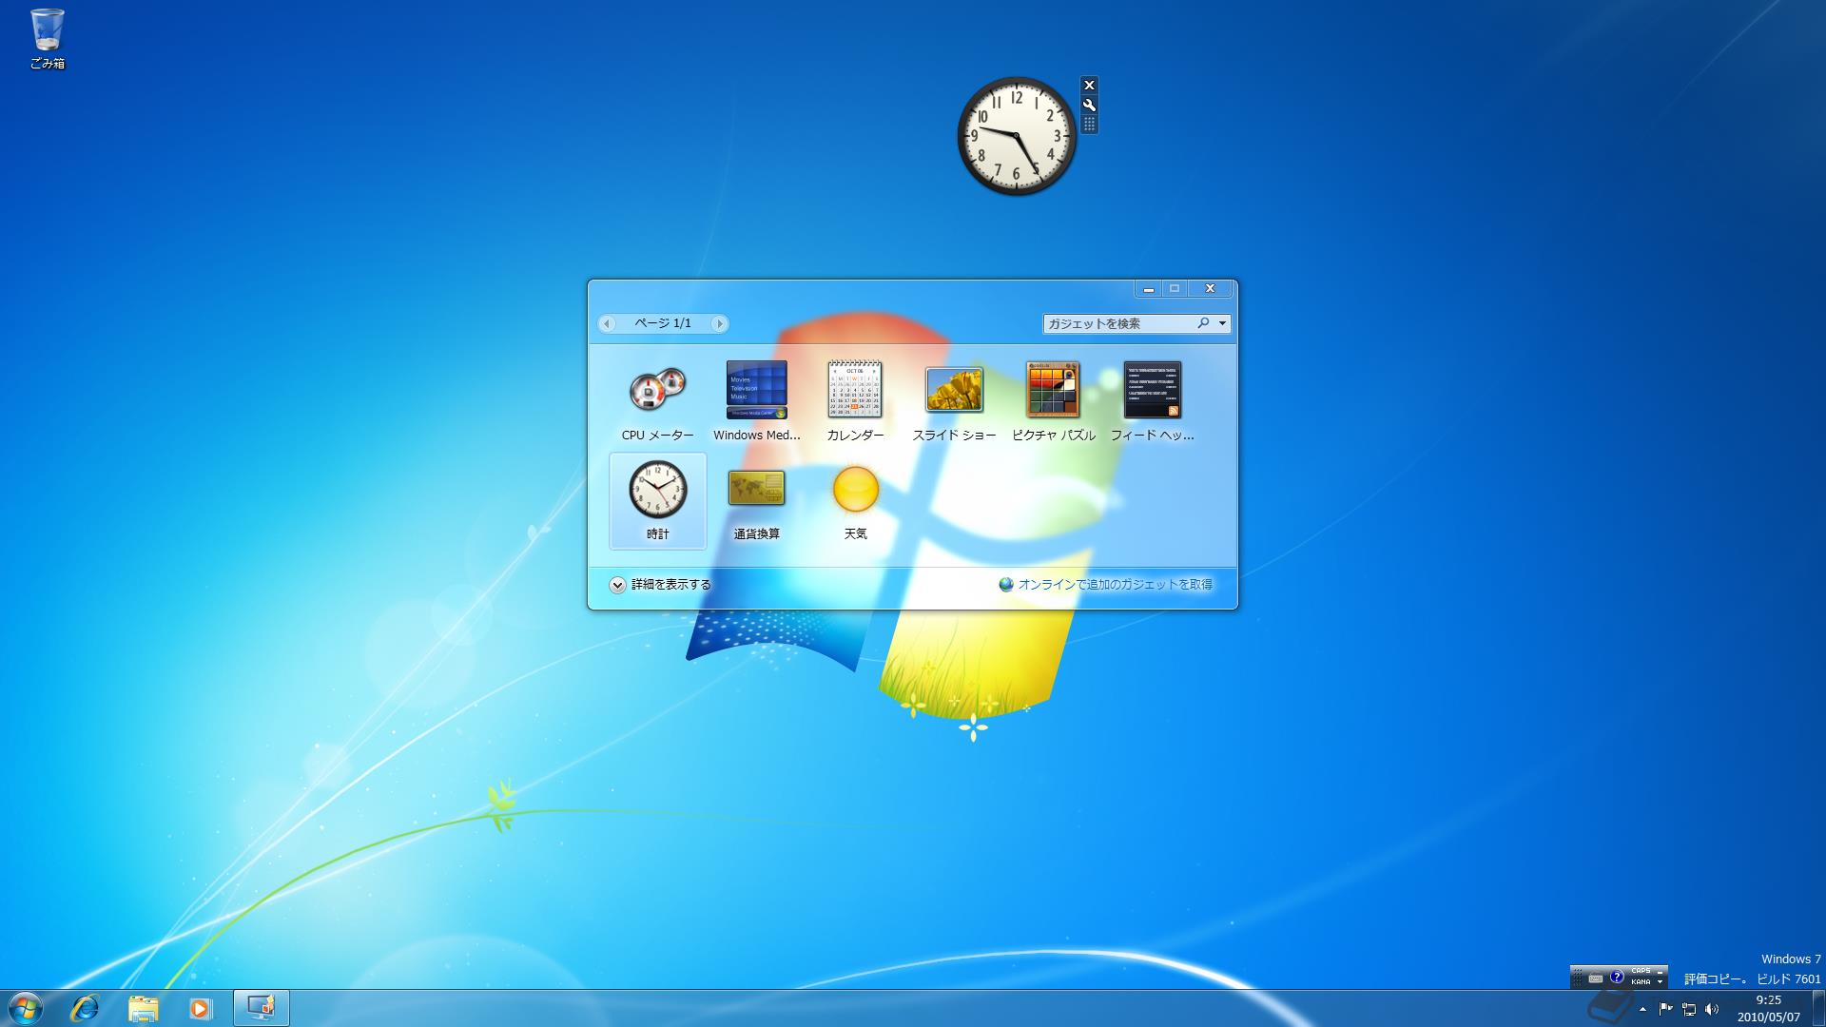
Task: Click the gadget gallery taskbar button
Action: click(261, 1008)
